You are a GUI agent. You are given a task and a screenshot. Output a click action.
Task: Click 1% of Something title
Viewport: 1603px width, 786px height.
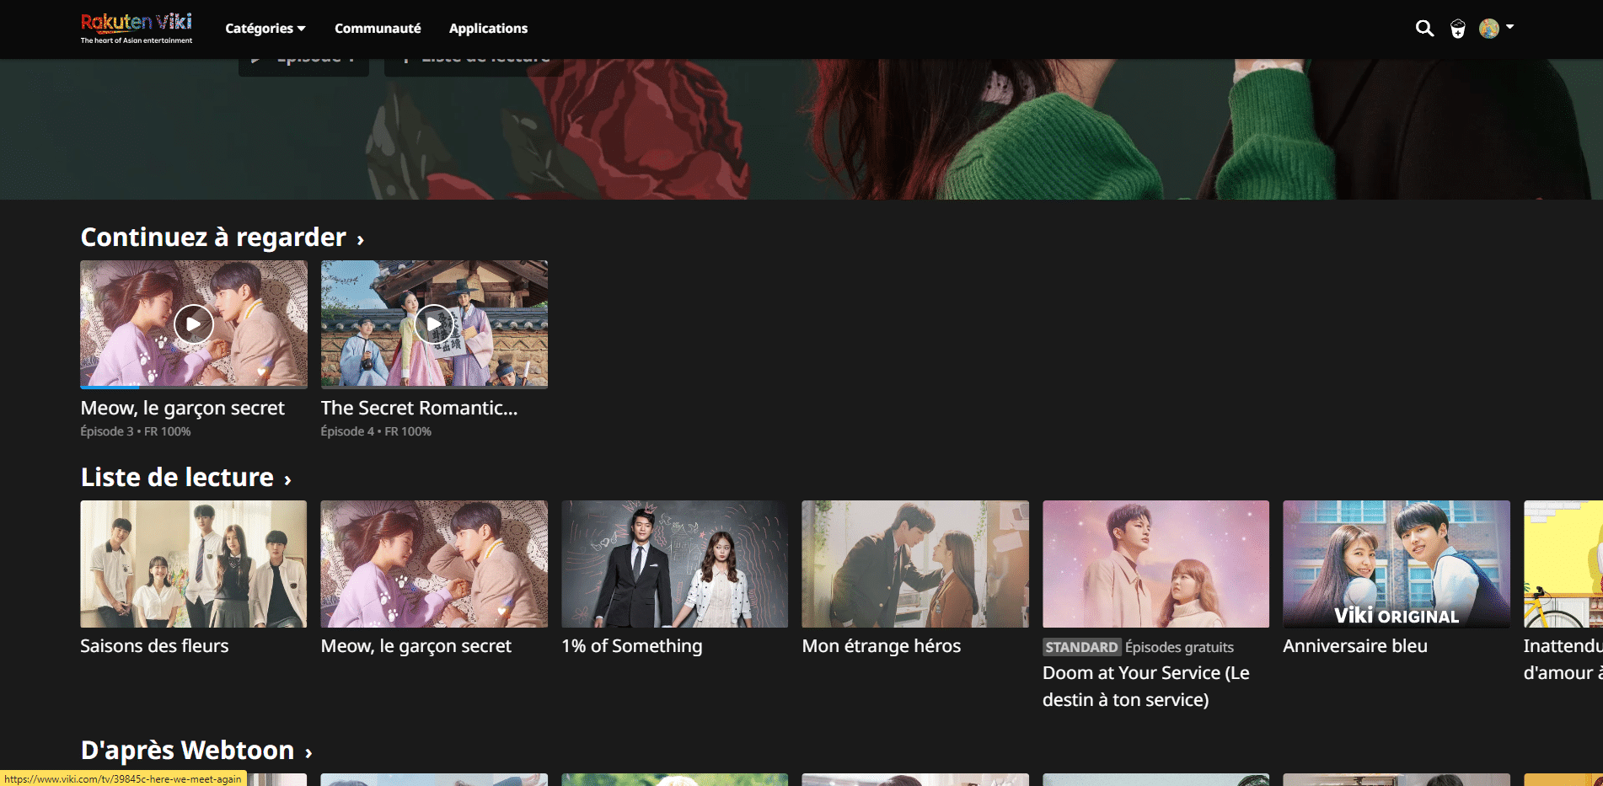click(632, 646)
